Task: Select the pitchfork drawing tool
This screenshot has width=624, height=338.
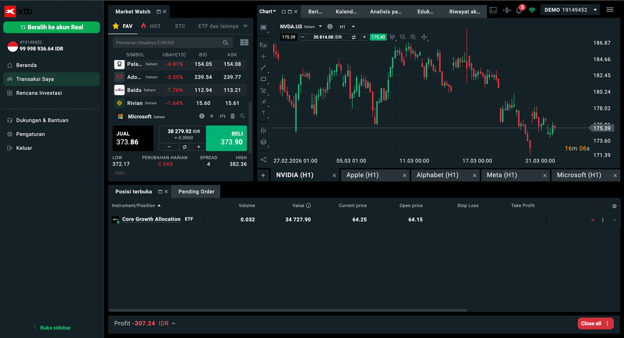Action: [263, 102]
